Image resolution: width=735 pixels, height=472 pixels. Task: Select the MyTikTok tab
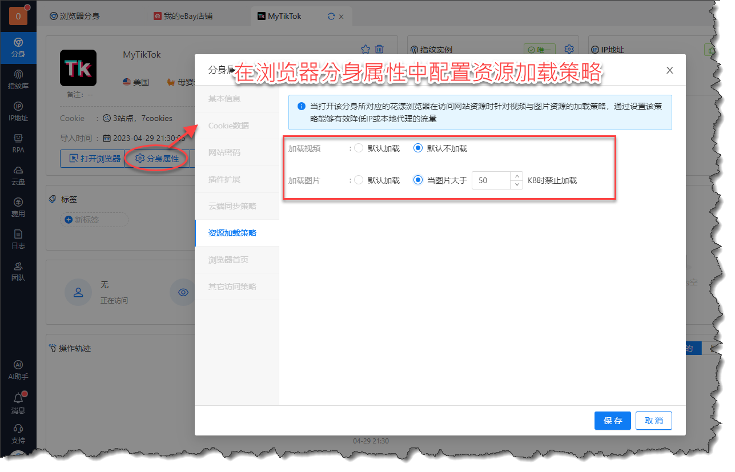pos(284,17)
